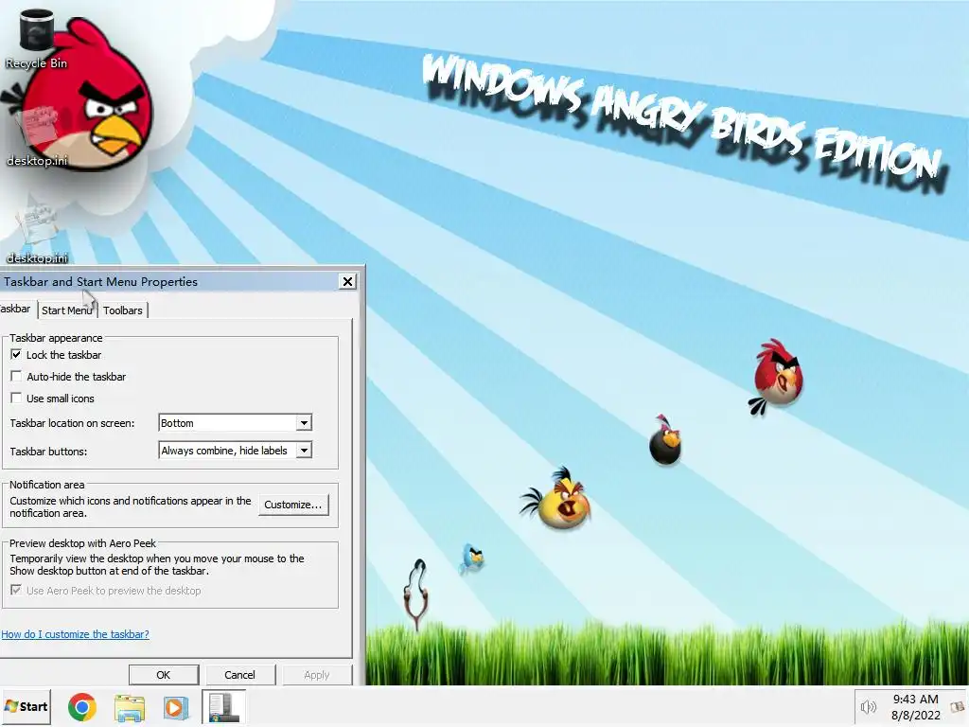This screenshot has width=969, height=727.
Task: Confirm with the OK button
Action: click(163, 675)
